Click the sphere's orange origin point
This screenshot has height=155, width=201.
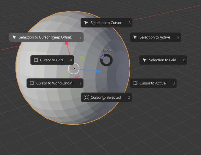coord(74,69)
